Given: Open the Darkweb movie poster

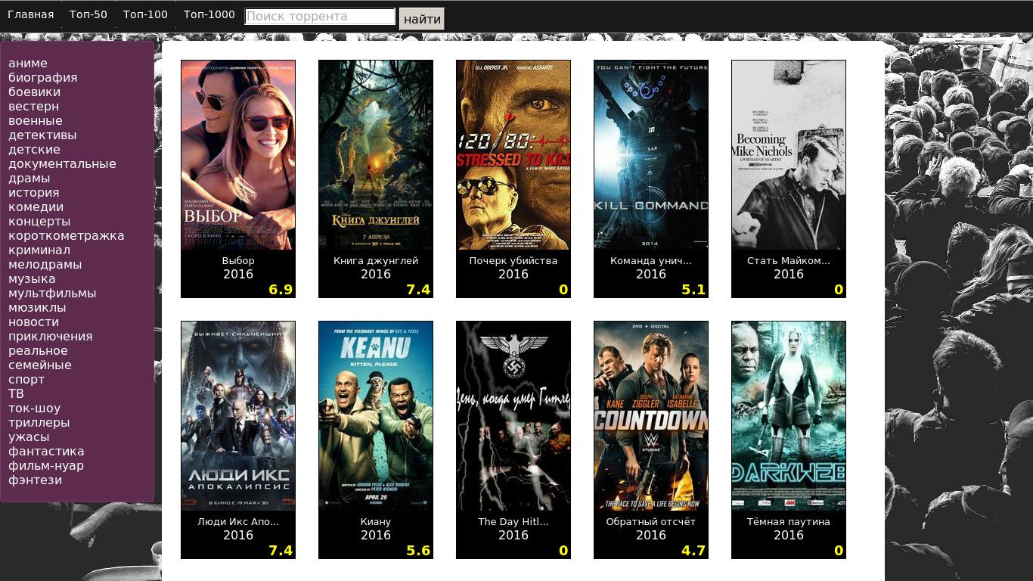Looking at the screenshot, I should [789, 416].
